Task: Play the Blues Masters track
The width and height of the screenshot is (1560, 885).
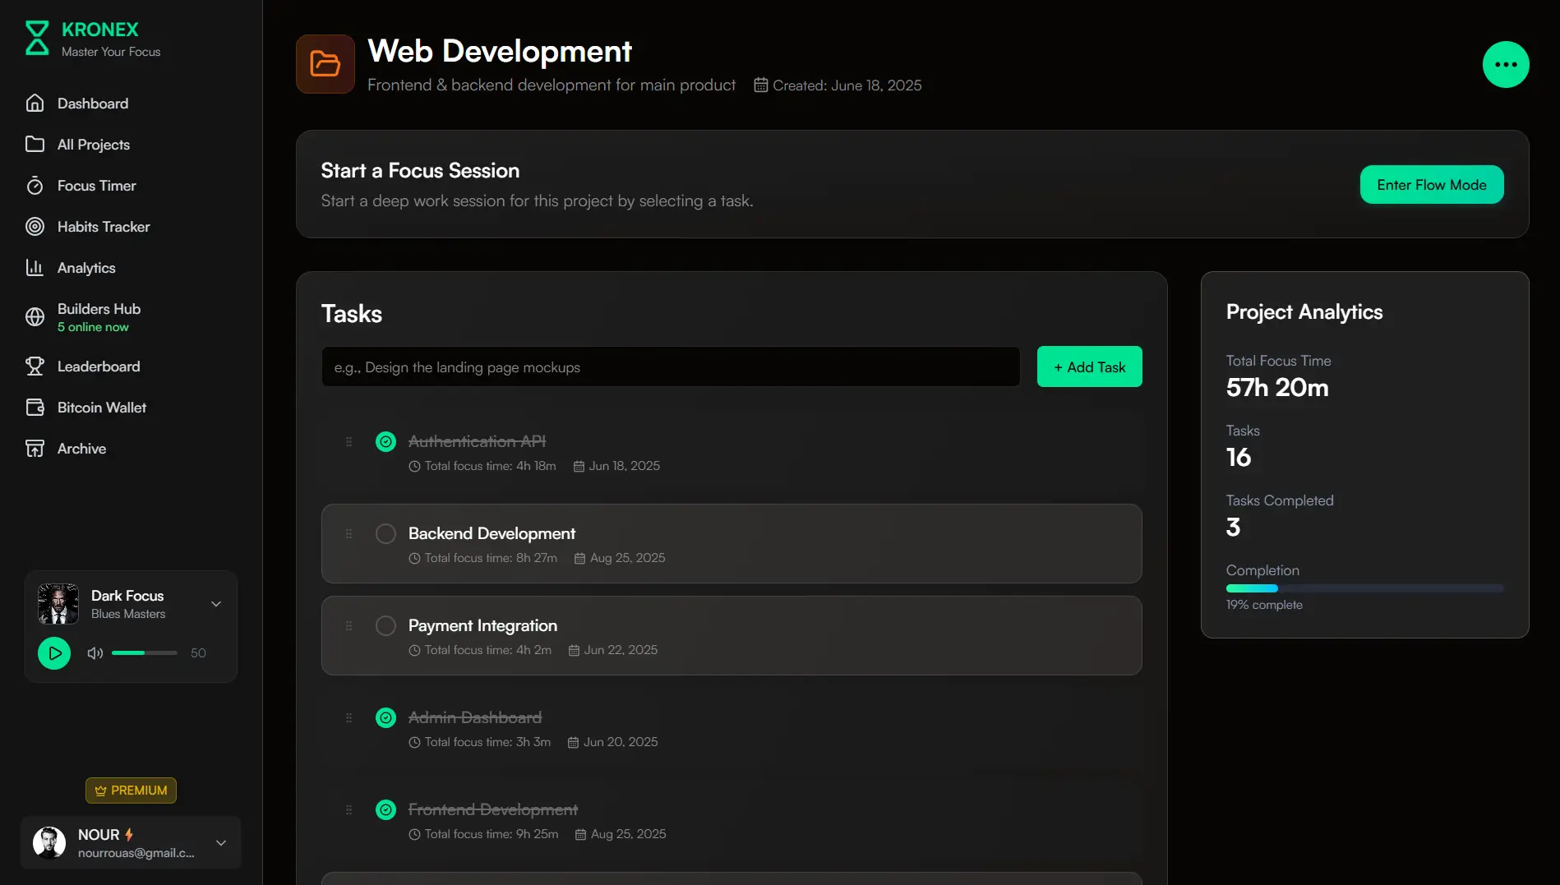Action: click(x=54, y=652)
